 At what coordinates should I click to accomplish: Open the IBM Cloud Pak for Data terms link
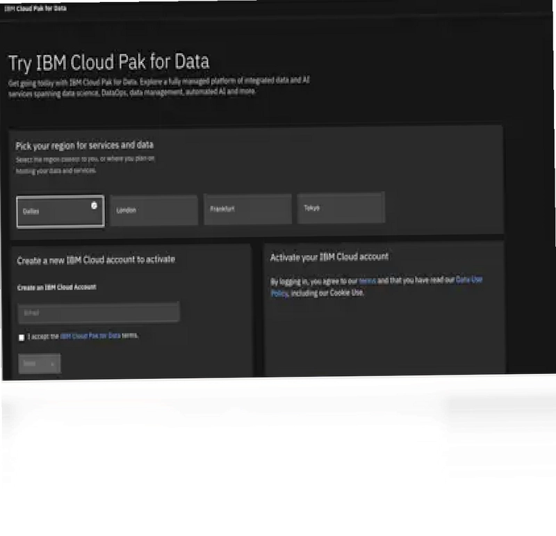[x=90, y=336]
